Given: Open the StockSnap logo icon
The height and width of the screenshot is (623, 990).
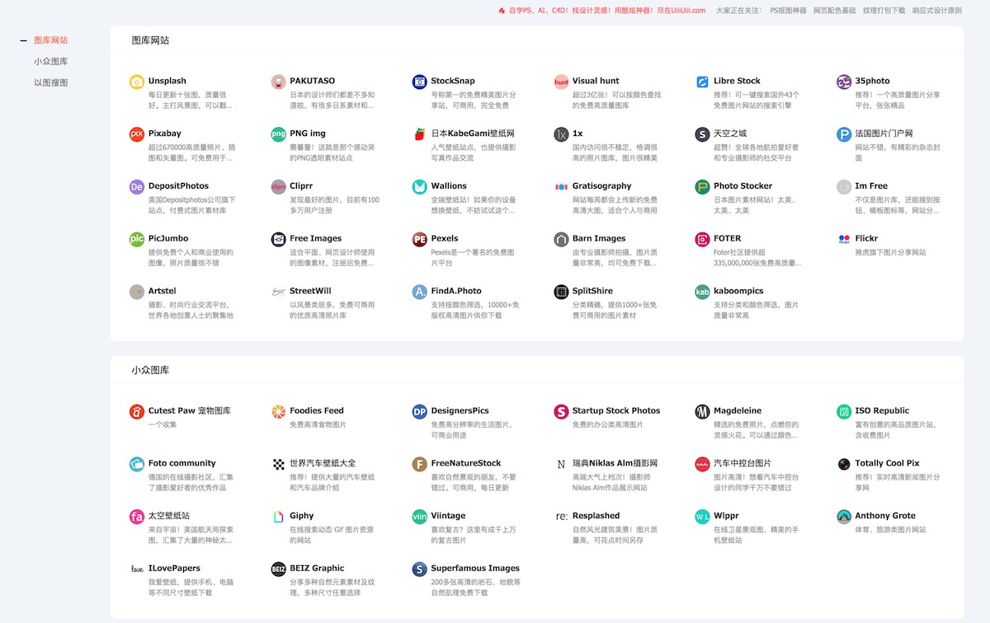Looking at the screenshot, I should pyautogui.click(x=420, y=82).
